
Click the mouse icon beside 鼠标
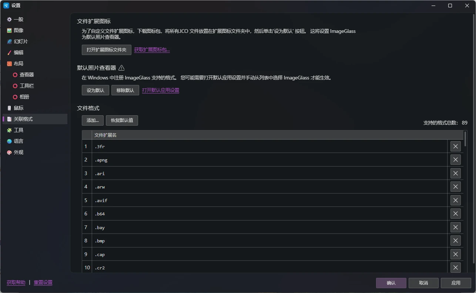tap(9, 108)
